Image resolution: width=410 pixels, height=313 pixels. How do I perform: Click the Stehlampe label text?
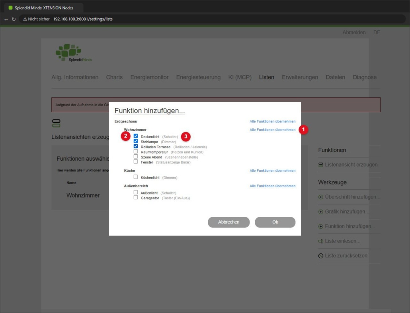pos(149,142)
